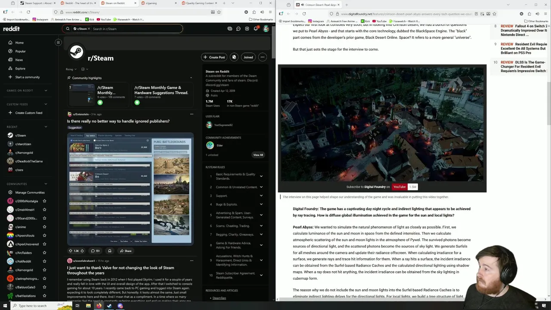Favorite r/anime with star
The width and height of the screenshot is (551, 310).
44,227
